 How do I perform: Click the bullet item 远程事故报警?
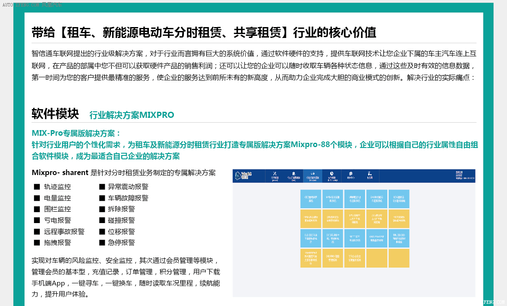click(64, 232)
